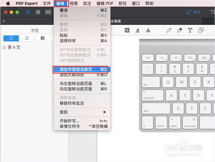Image resolution: width=215 pixels, height=162 pixels.
Task: Select the underline text tool
Action: tap(138, 30)
